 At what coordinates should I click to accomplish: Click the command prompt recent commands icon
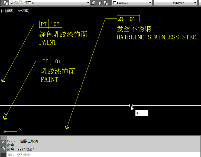coord(10,155)
